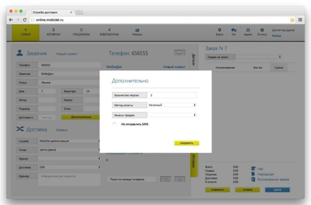Click the Накладная document icon

[253, 174]
